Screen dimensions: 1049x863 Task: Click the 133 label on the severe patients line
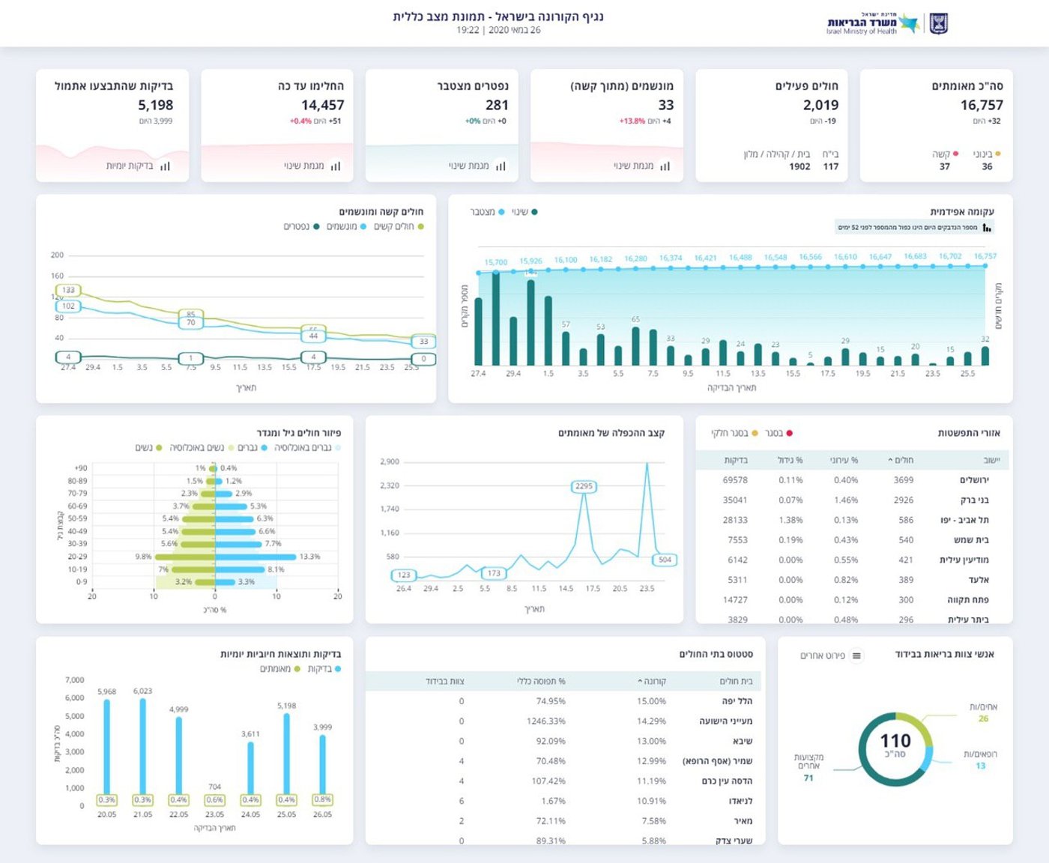(x=69, y=290)
